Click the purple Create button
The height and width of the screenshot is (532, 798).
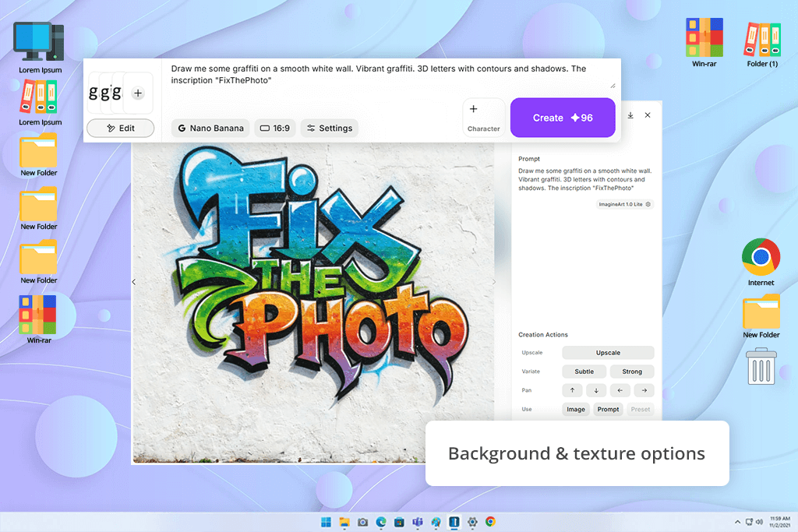[x=563, y=118]
